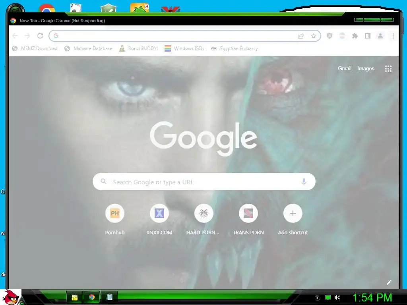Reload the current Chrome page
The image size is (407, 305).
40,36
